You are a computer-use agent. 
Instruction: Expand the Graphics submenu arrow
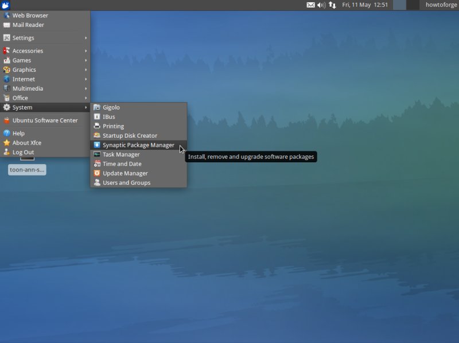tap(85, 69)
